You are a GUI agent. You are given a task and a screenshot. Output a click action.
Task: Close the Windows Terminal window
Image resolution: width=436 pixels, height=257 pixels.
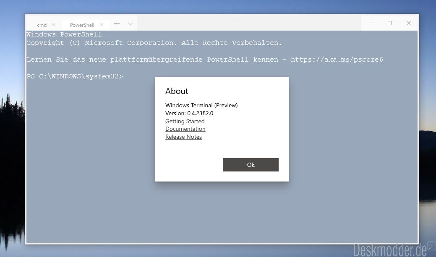pos(408,23)
